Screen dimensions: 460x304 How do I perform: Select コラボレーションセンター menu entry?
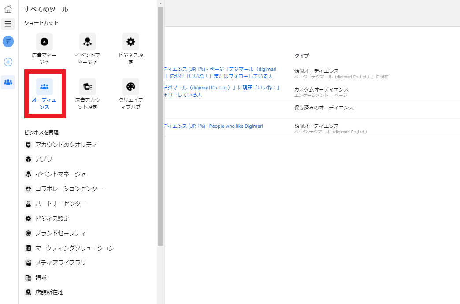(69, 189)
